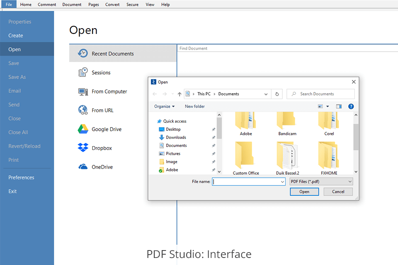Image resolution: width=398 pixels, height=265 pixels.
Task: Select the Duik Bassel.2 folder
Action: 287,158
